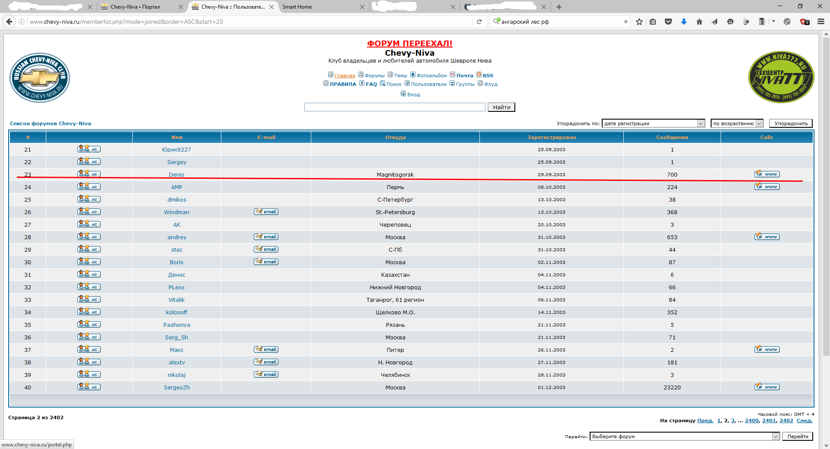This screenshot has width=830, height=449.
Task: Bookmark this page with the star icon
Action: coord(639,22)
